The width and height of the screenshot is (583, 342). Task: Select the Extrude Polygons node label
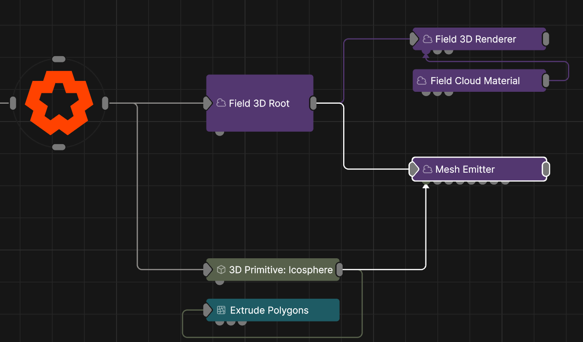[269, 310]
